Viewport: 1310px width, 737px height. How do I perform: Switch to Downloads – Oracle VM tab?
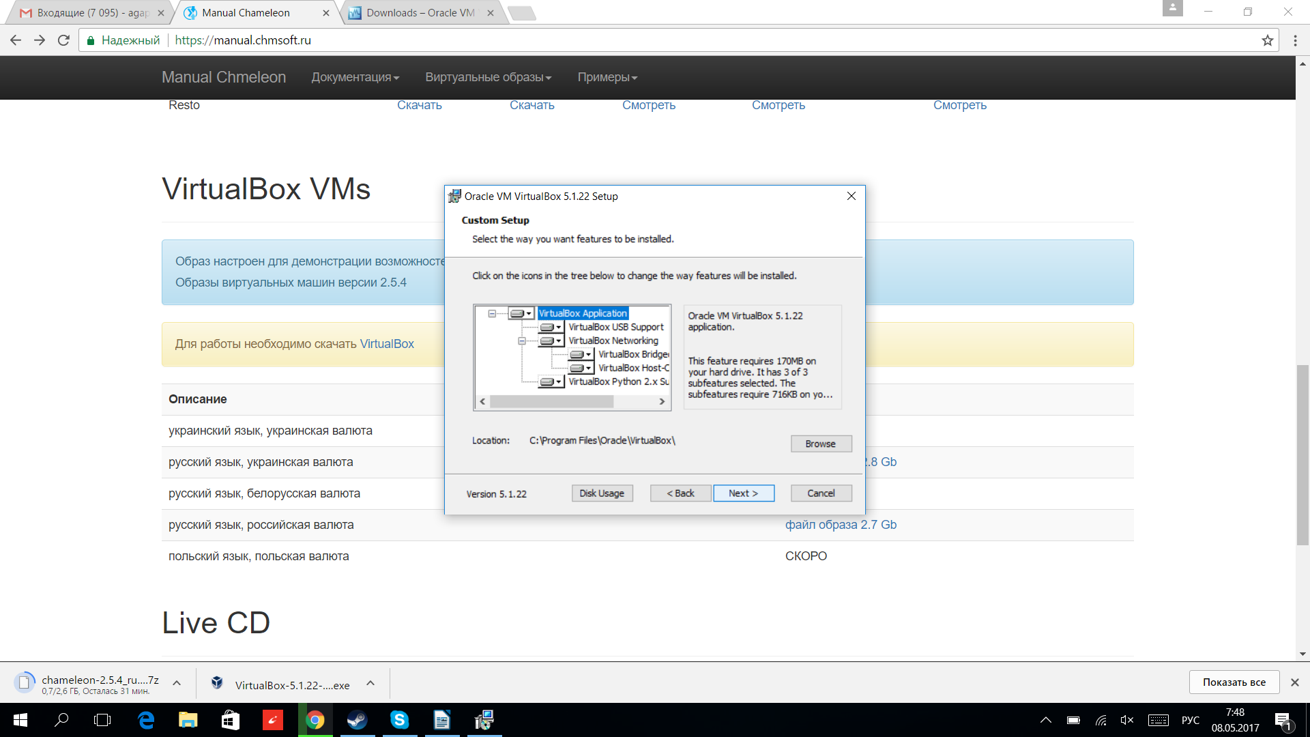point(421,13)
